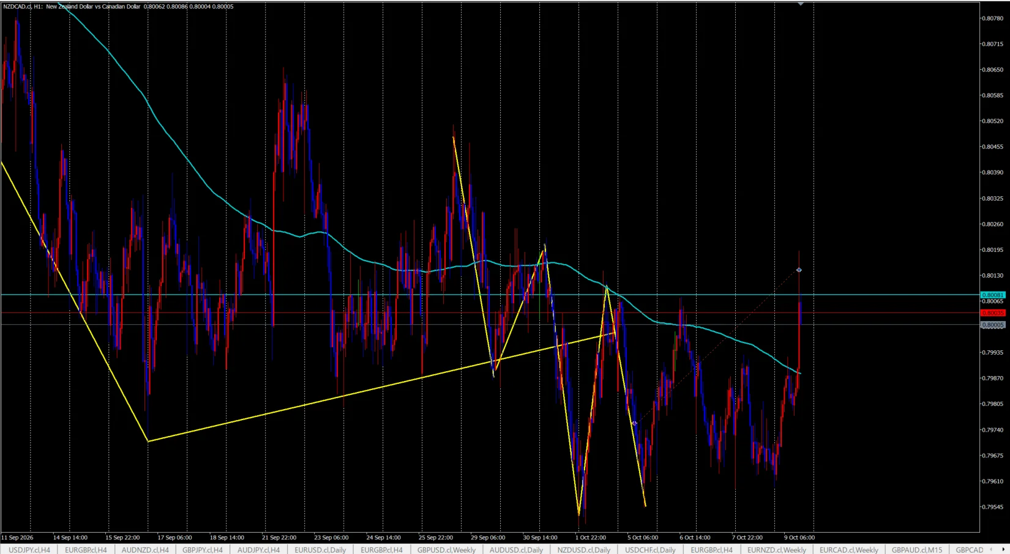The height and width of the screenshot is (554, 1010).
Task: Click the 18 Sep 14:00 time label
Action: pos(226,537)
